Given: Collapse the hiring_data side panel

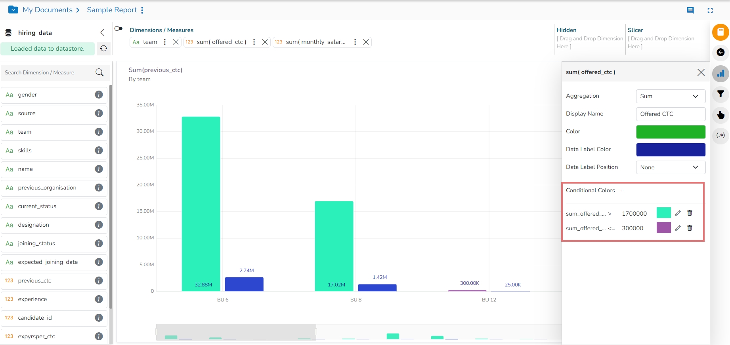Looking at the screenshot, I should pos(102,32).
